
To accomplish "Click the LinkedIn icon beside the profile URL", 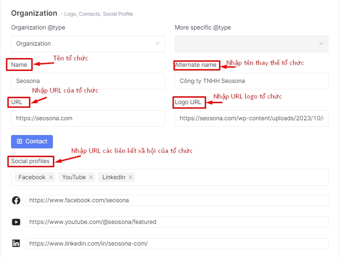I will pos(16,243).
